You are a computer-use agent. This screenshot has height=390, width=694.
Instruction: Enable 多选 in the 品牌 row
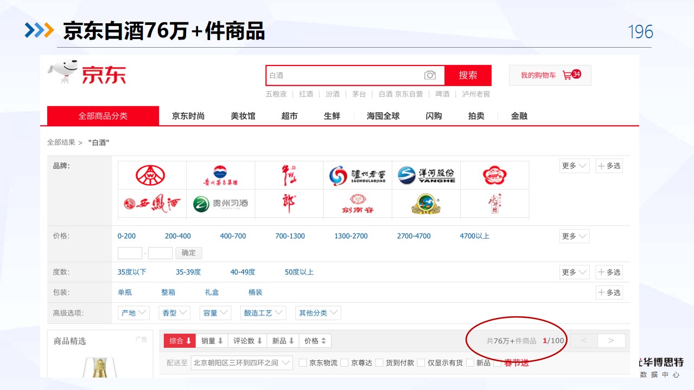609,166
